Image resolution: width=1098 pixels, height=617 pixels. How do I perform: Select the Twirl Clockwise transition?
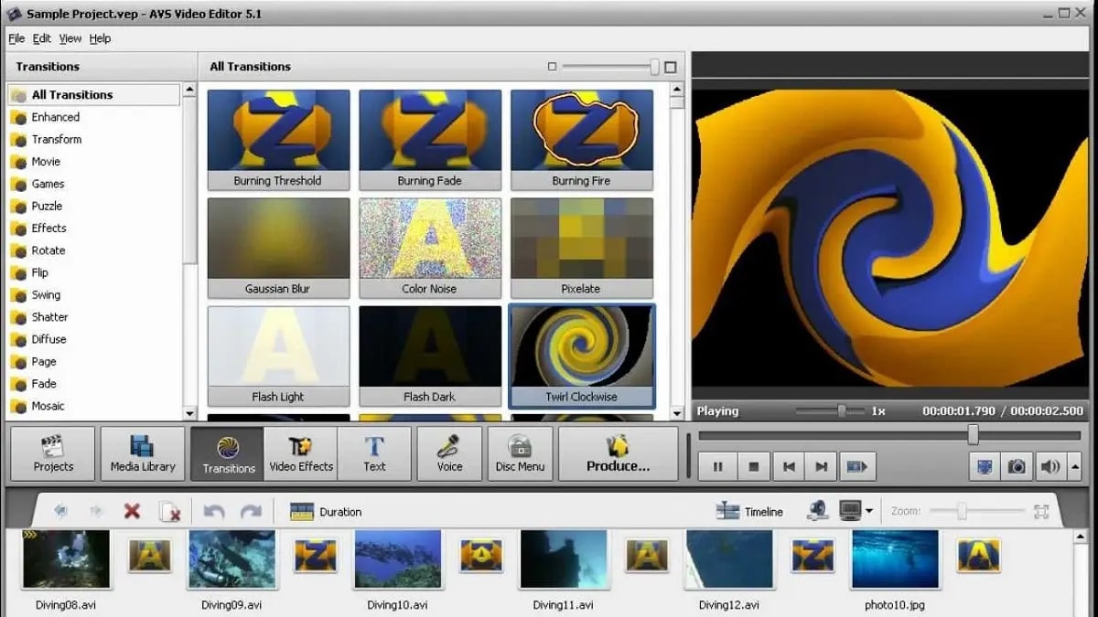[582, 356]
